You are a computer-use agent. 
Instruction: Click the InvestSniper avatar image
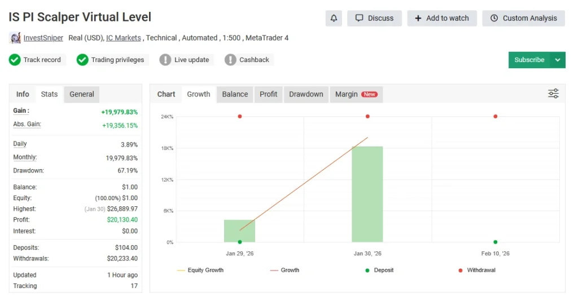pos(15,38)
